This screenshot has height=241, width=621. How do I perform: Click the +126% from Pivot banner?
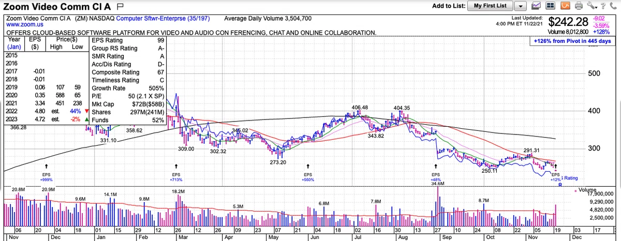[573, 41]
